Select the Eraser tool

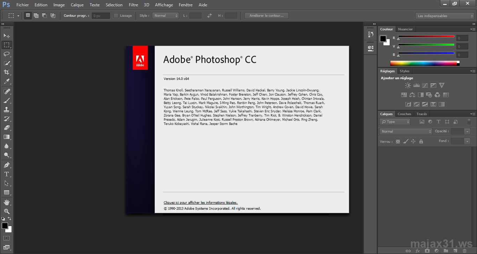pos(7,128)
